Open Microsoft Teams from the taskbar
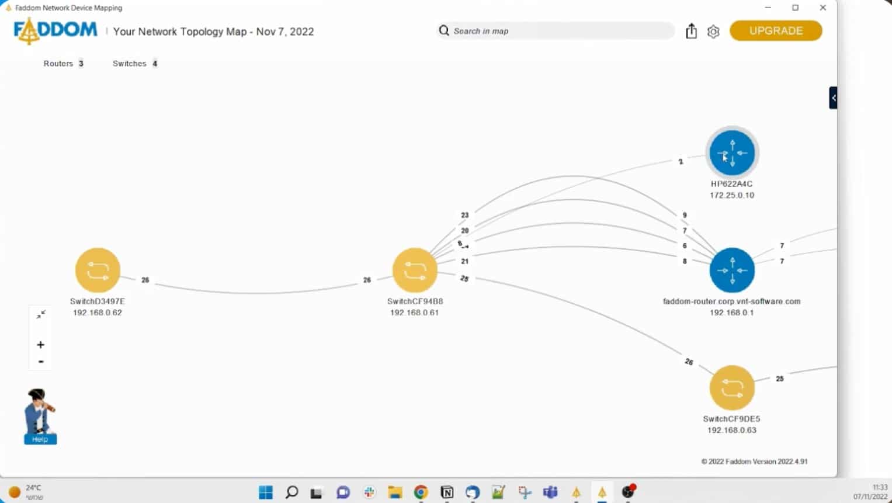Viewport: 892px width, 503px height. (550, 492)
